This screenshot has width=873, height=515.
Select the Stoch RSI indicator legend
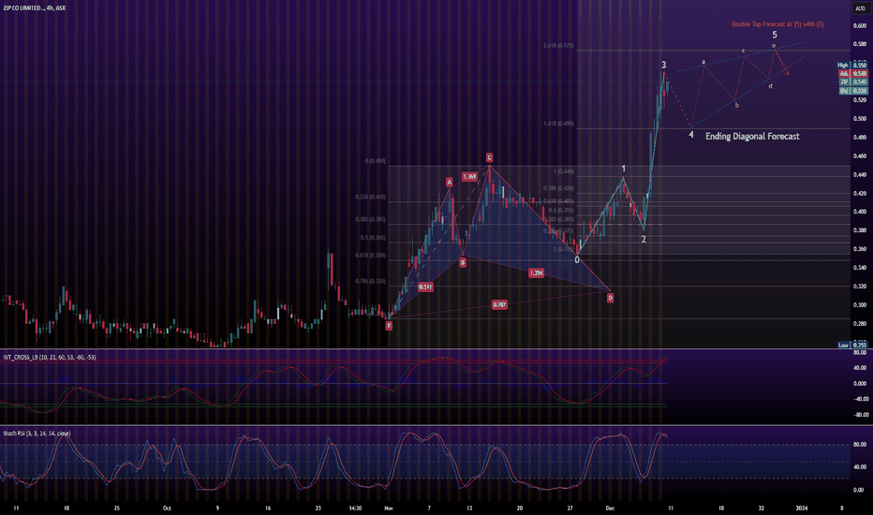click(x=37, y=434)
